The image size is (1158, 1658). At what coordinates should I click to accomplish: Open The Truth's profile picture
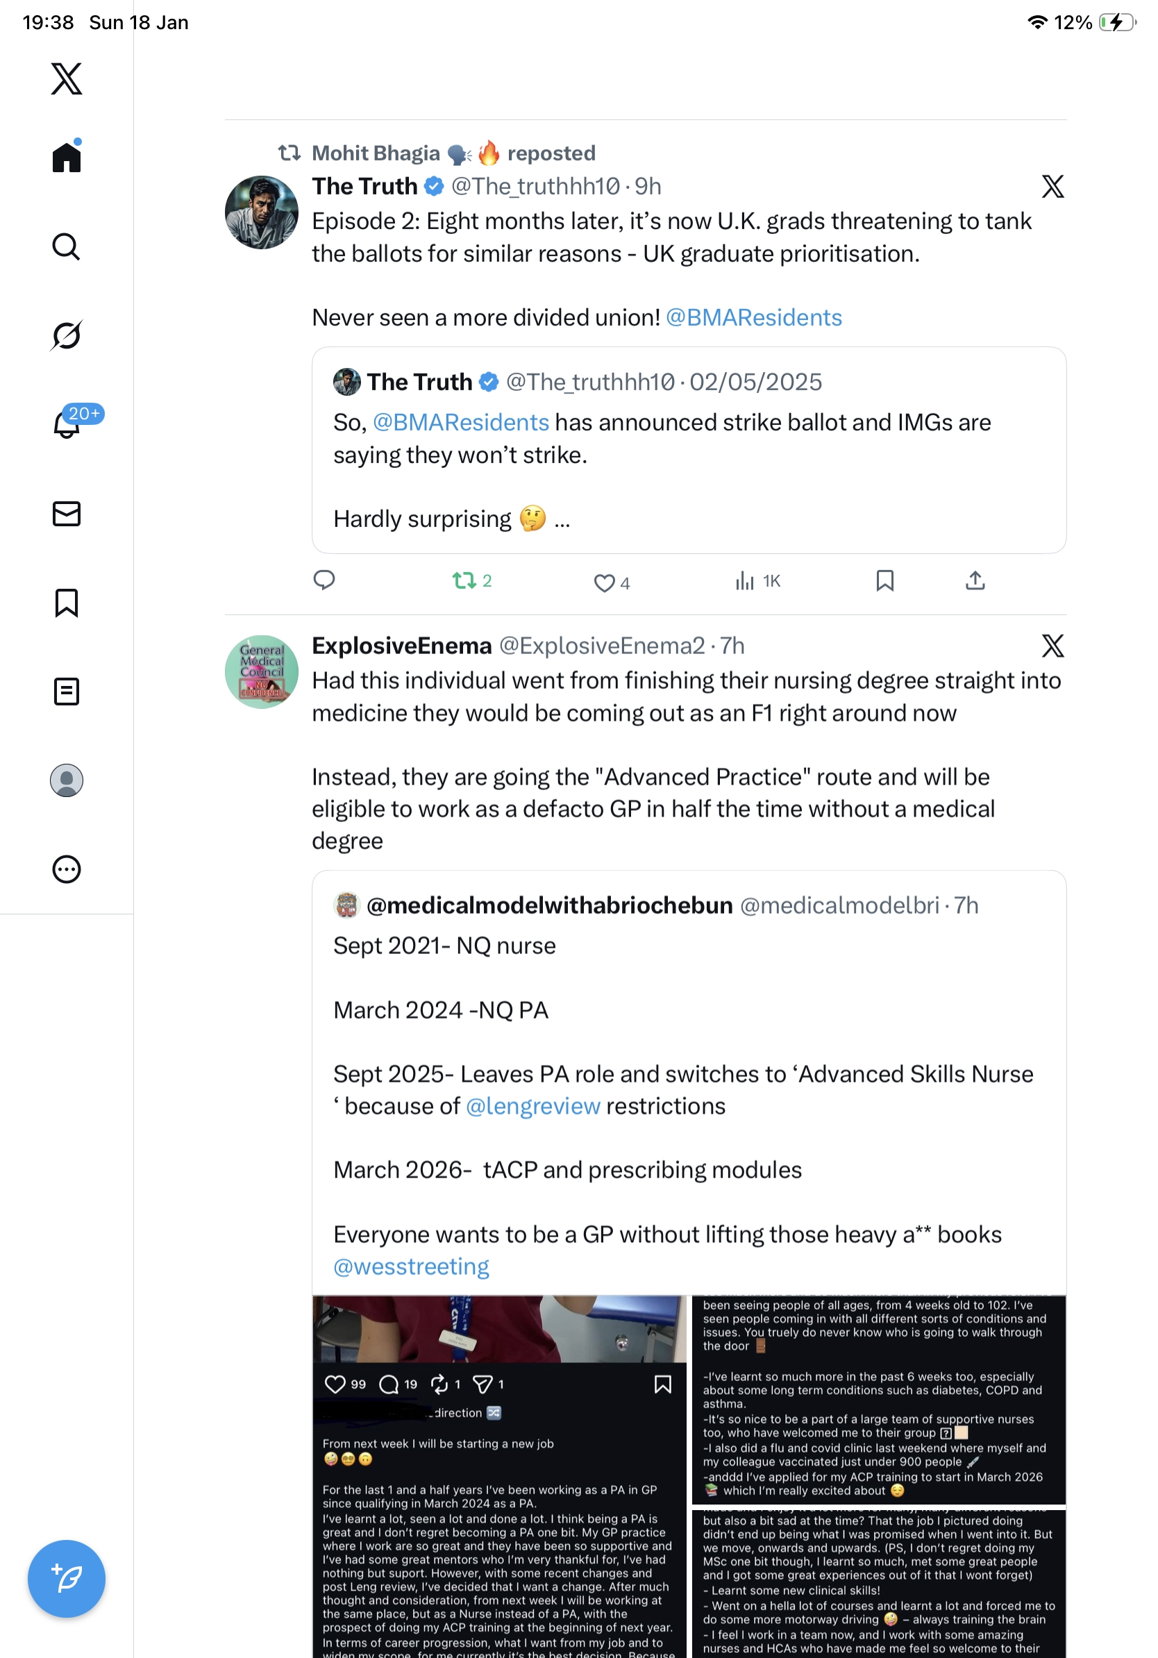[x=261, y=212]
